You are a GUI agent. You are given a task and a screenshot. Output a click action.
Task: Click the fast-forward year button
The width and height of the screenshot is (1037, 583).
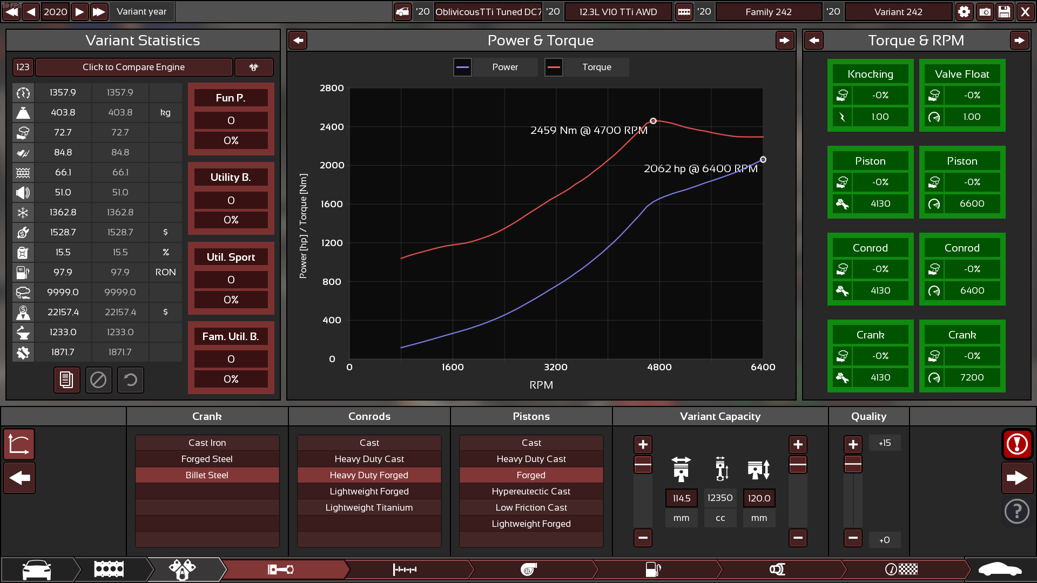(x=99, y=11)
